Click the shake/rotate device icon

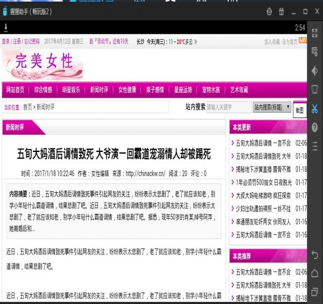314,89
